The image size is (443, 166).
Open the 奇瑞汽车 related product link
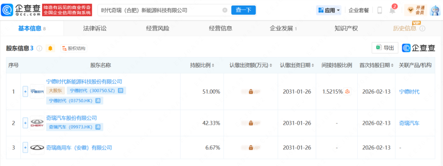[x=409, y=123]
